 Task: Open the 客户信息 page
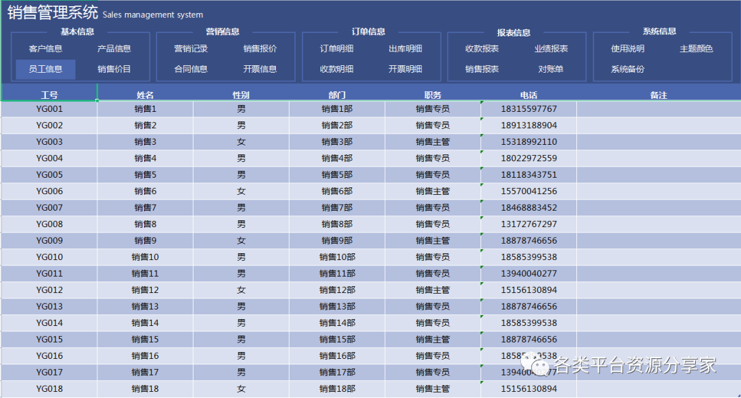[x=45, y=49]
